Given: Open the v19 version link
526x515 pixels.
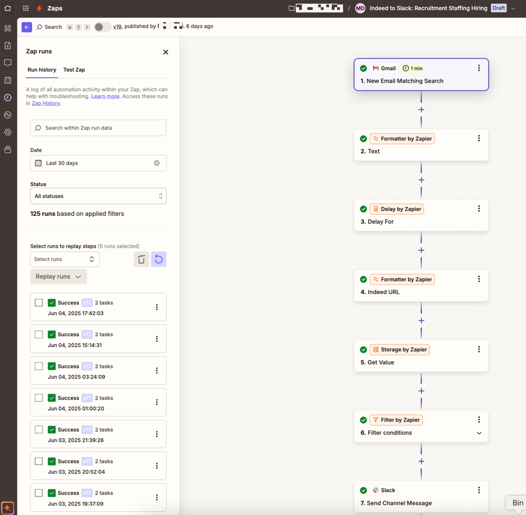Looking at the screenshot, I should 117,26.
